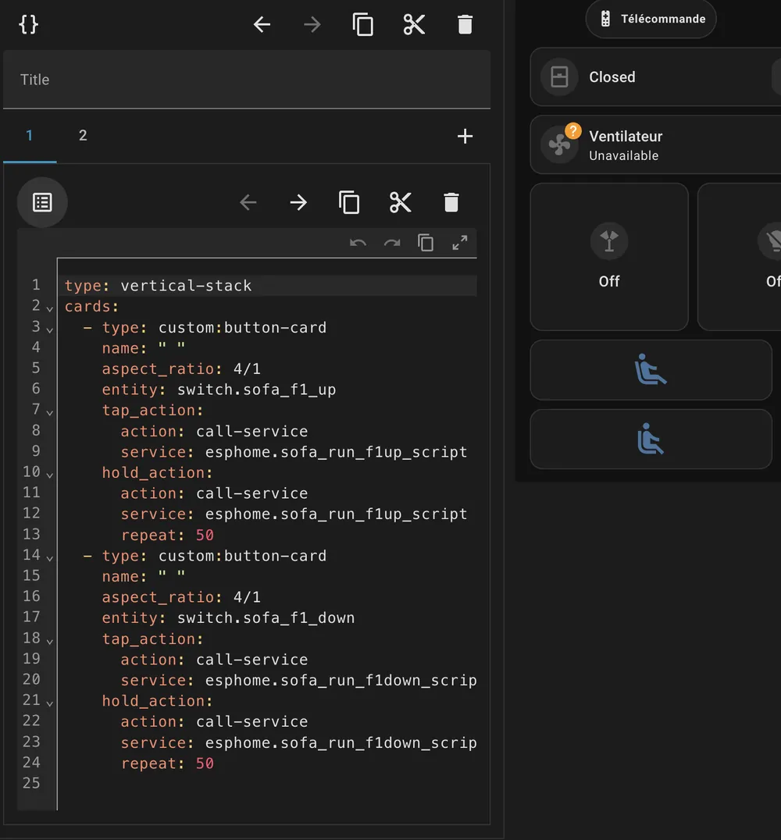Open the Ventilateur Unavailable tile
The image size is (781, 840).
click(655, 144)
